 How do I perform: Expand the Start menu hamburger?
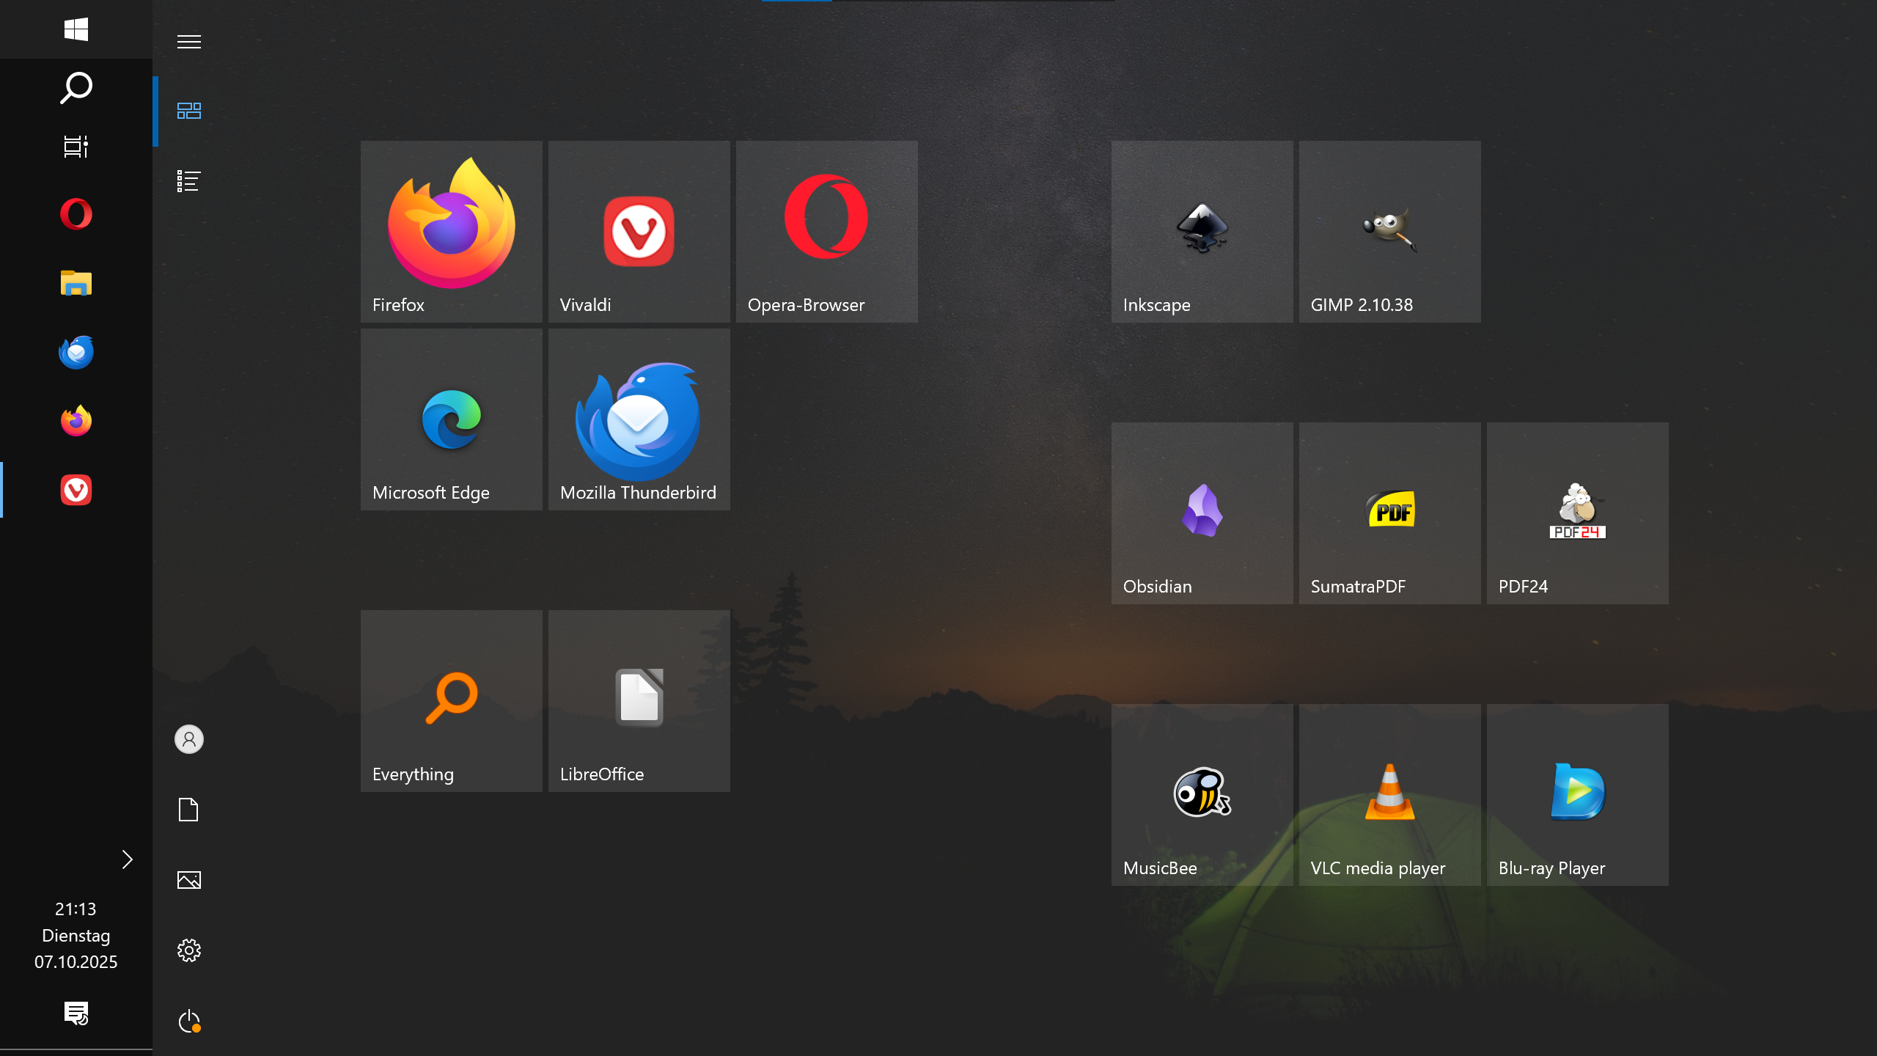tap(188, 41)
